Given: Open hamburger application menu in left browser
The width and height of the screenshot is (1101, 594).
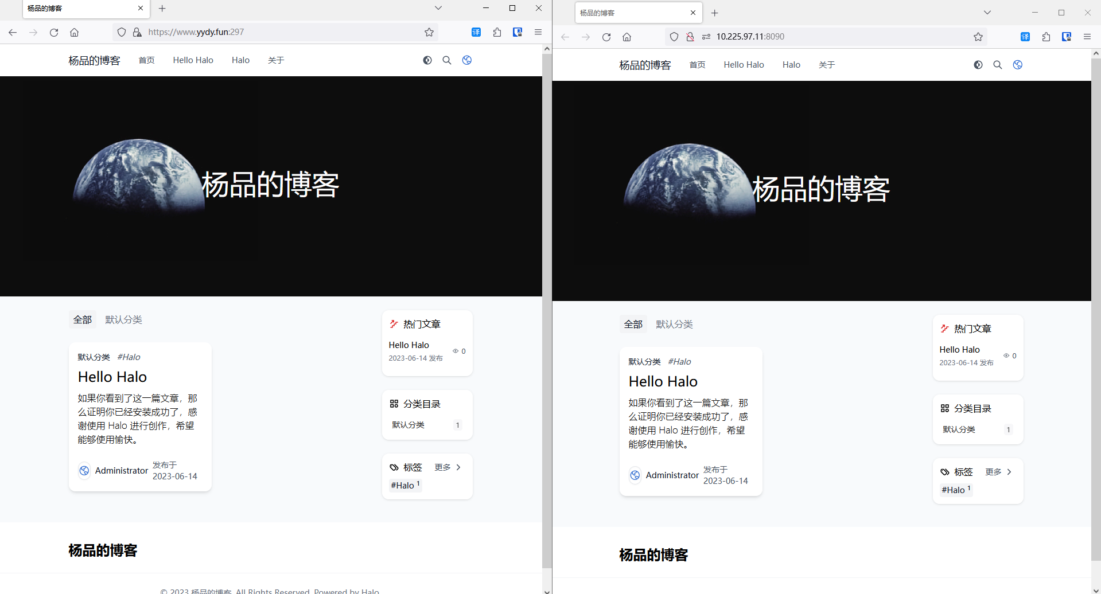Looking at the screenshot, I should 538,32.
